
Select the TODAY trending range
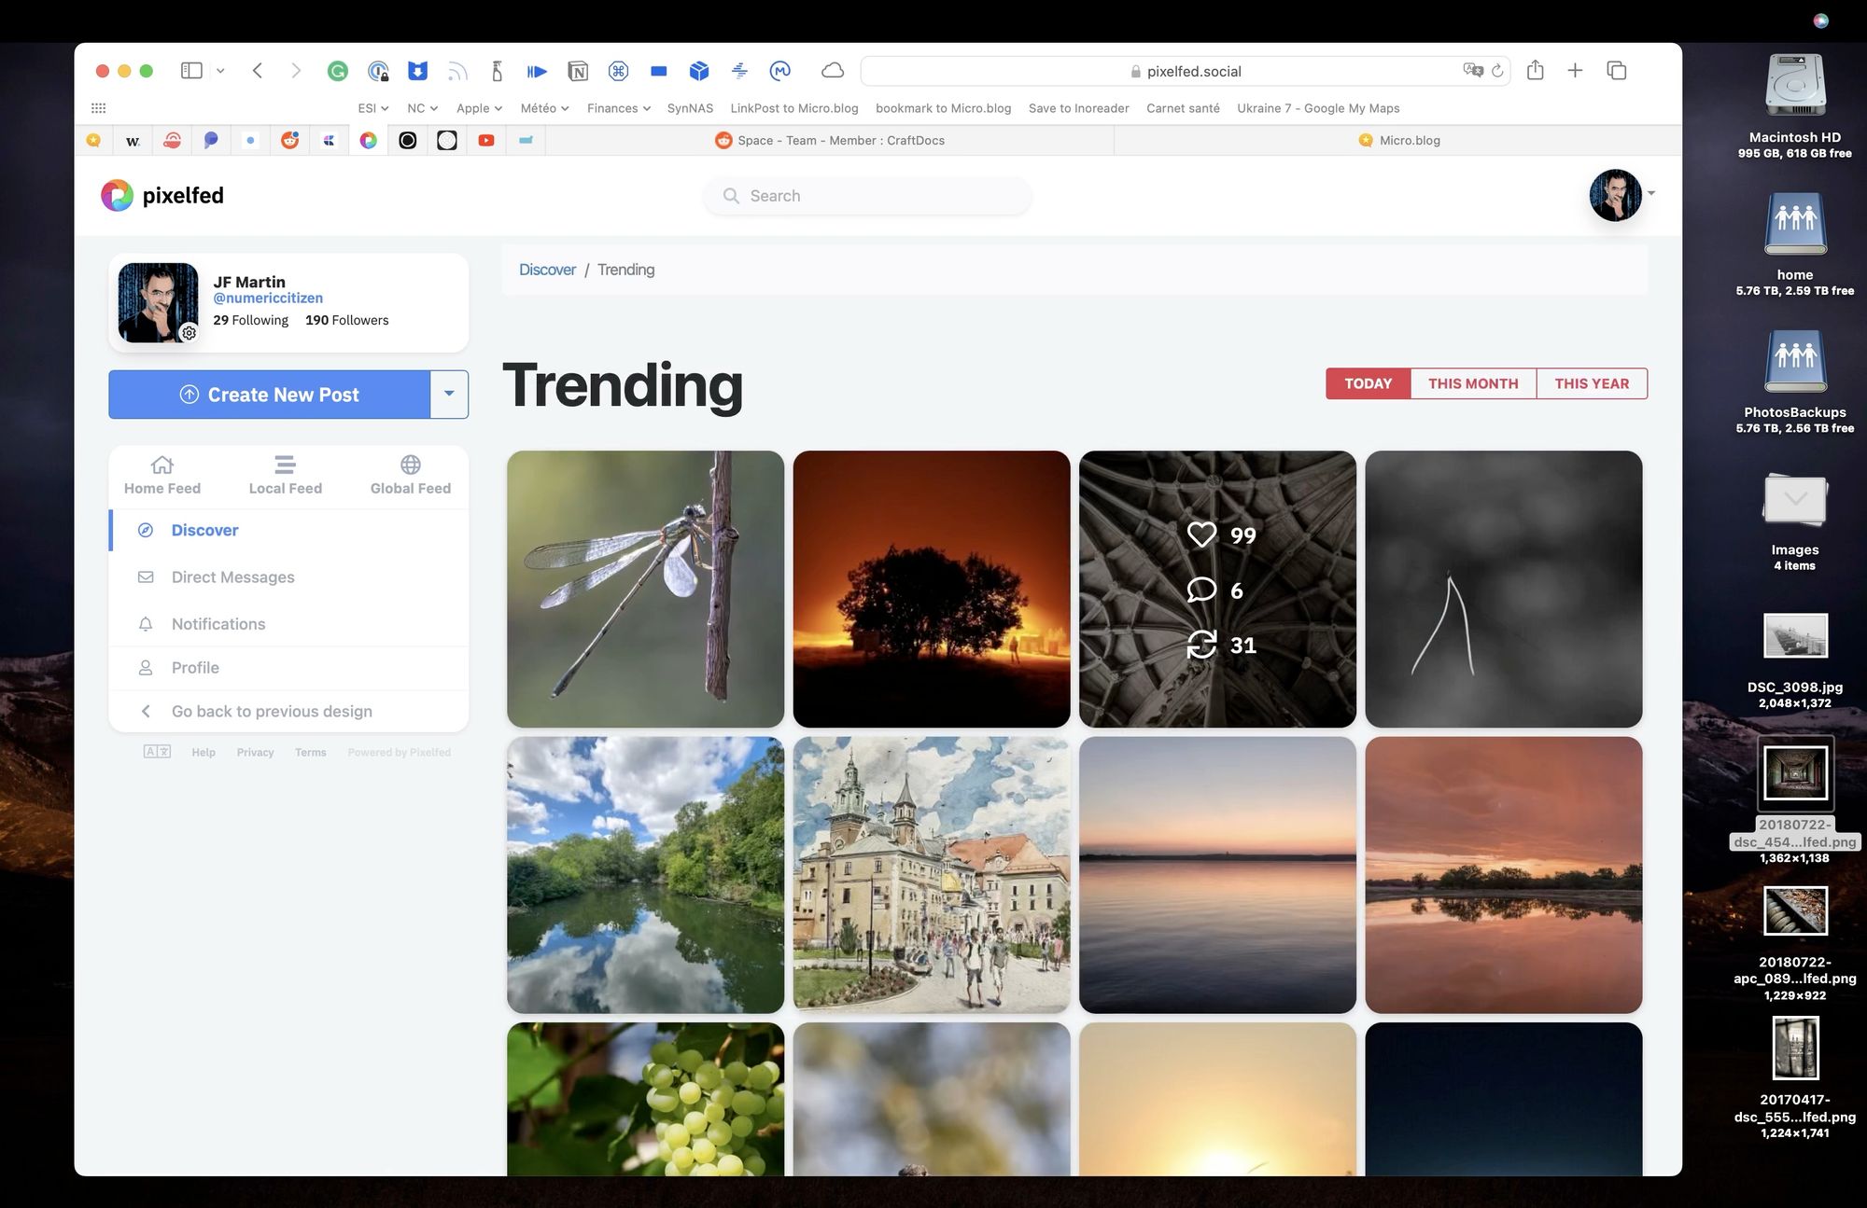coord(1368,383)
